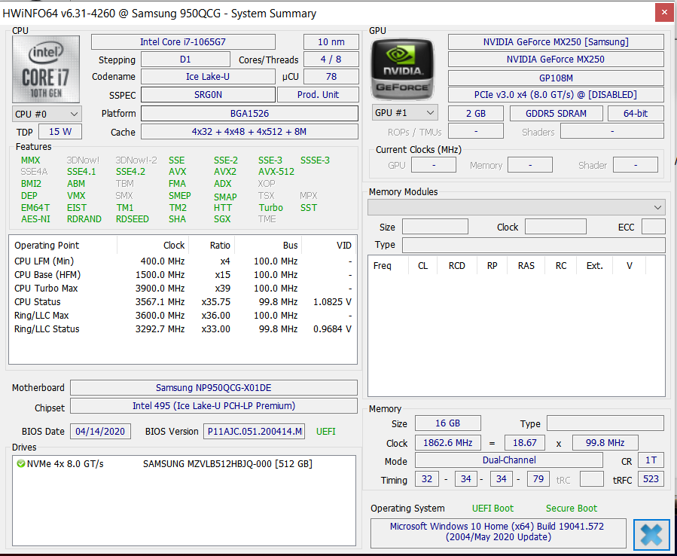
Task: Click the µCU value 78
Action: pyautogui.click(x=331, y=76)
